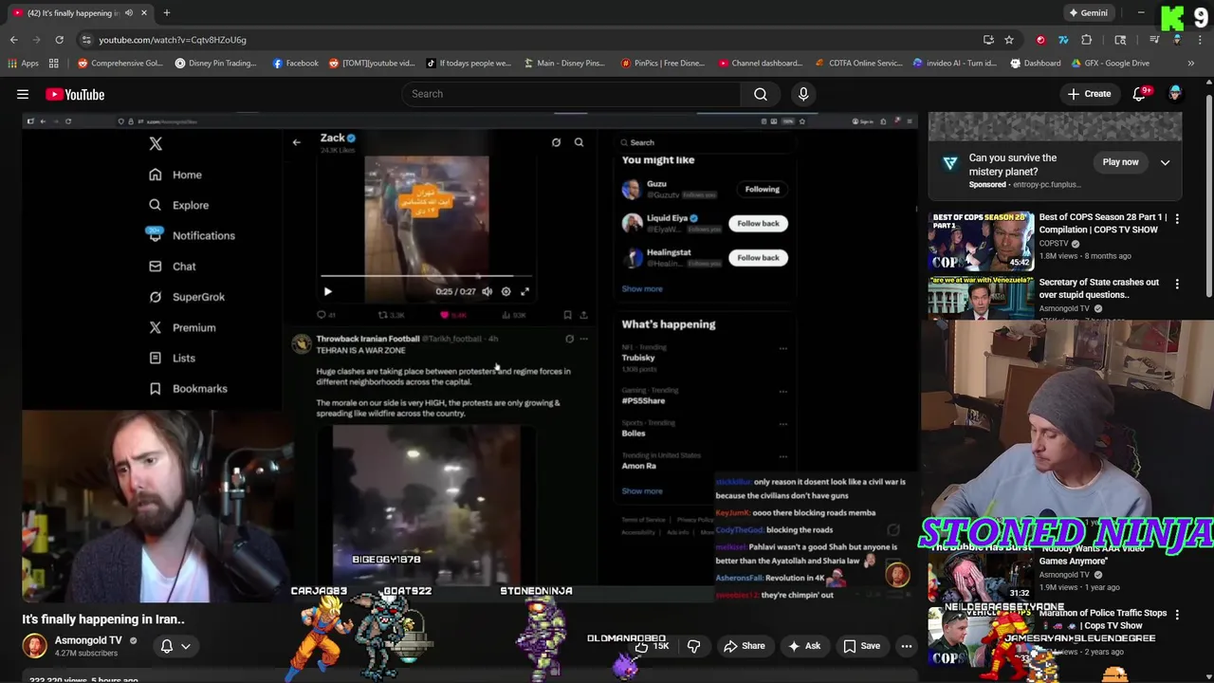Open options for Best of COPS video
The width and height of the screenshot is (1214, 683).
pos(1177,219)
